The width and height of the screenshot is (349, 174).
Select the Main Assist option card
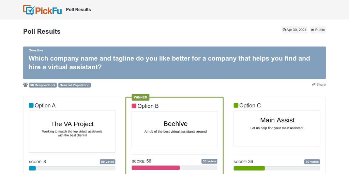click(277, 128)
